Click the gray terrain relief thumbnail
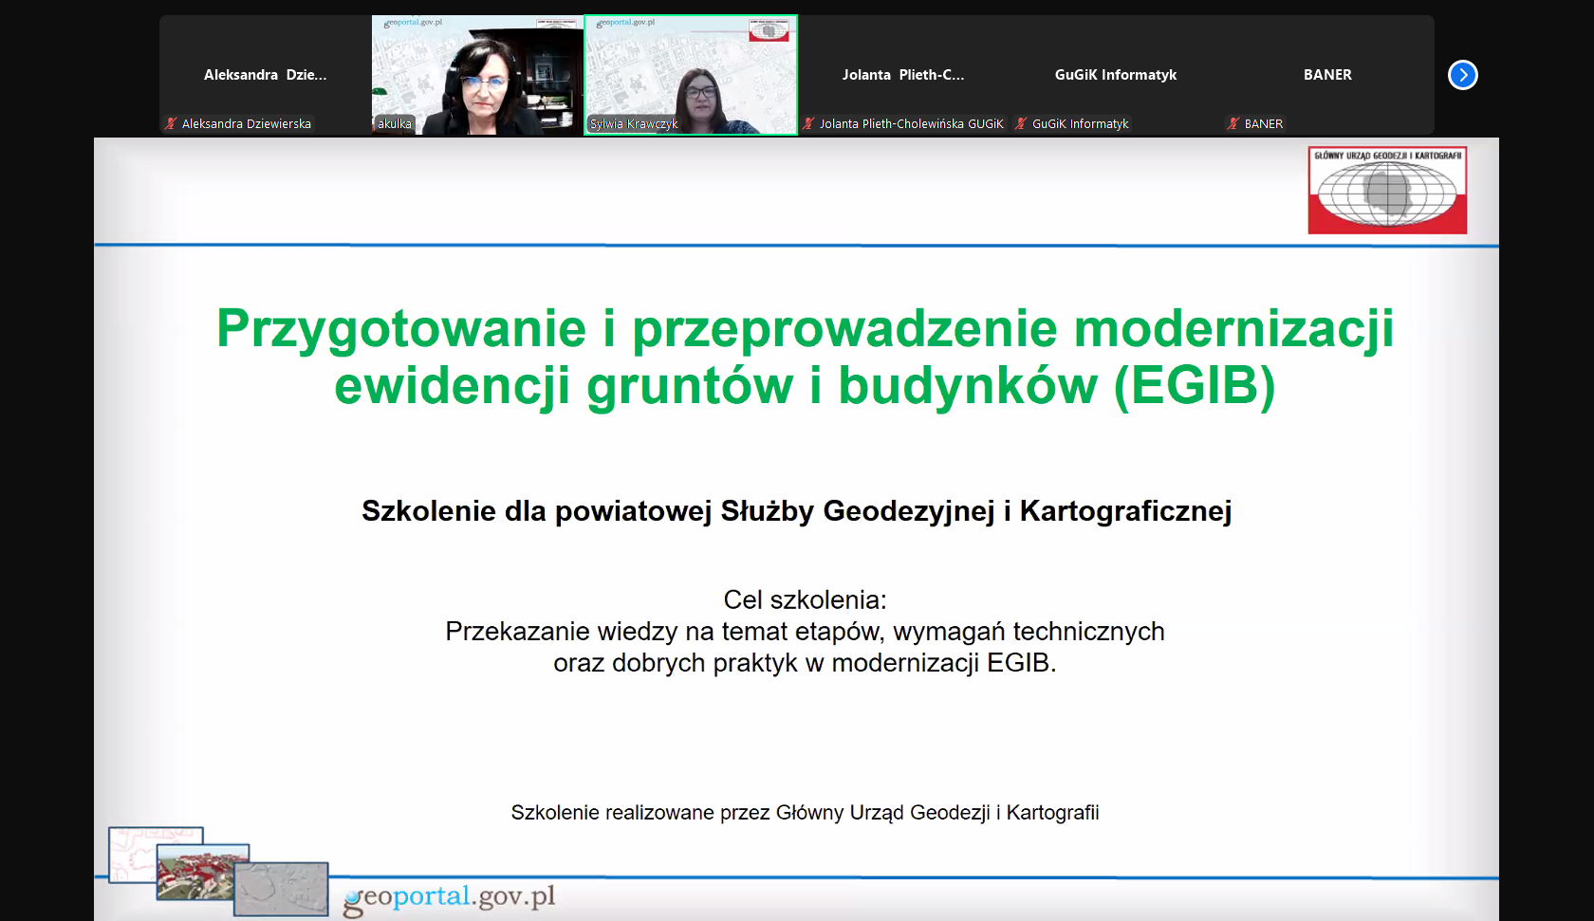1594x921 pixels. point(282,889)
